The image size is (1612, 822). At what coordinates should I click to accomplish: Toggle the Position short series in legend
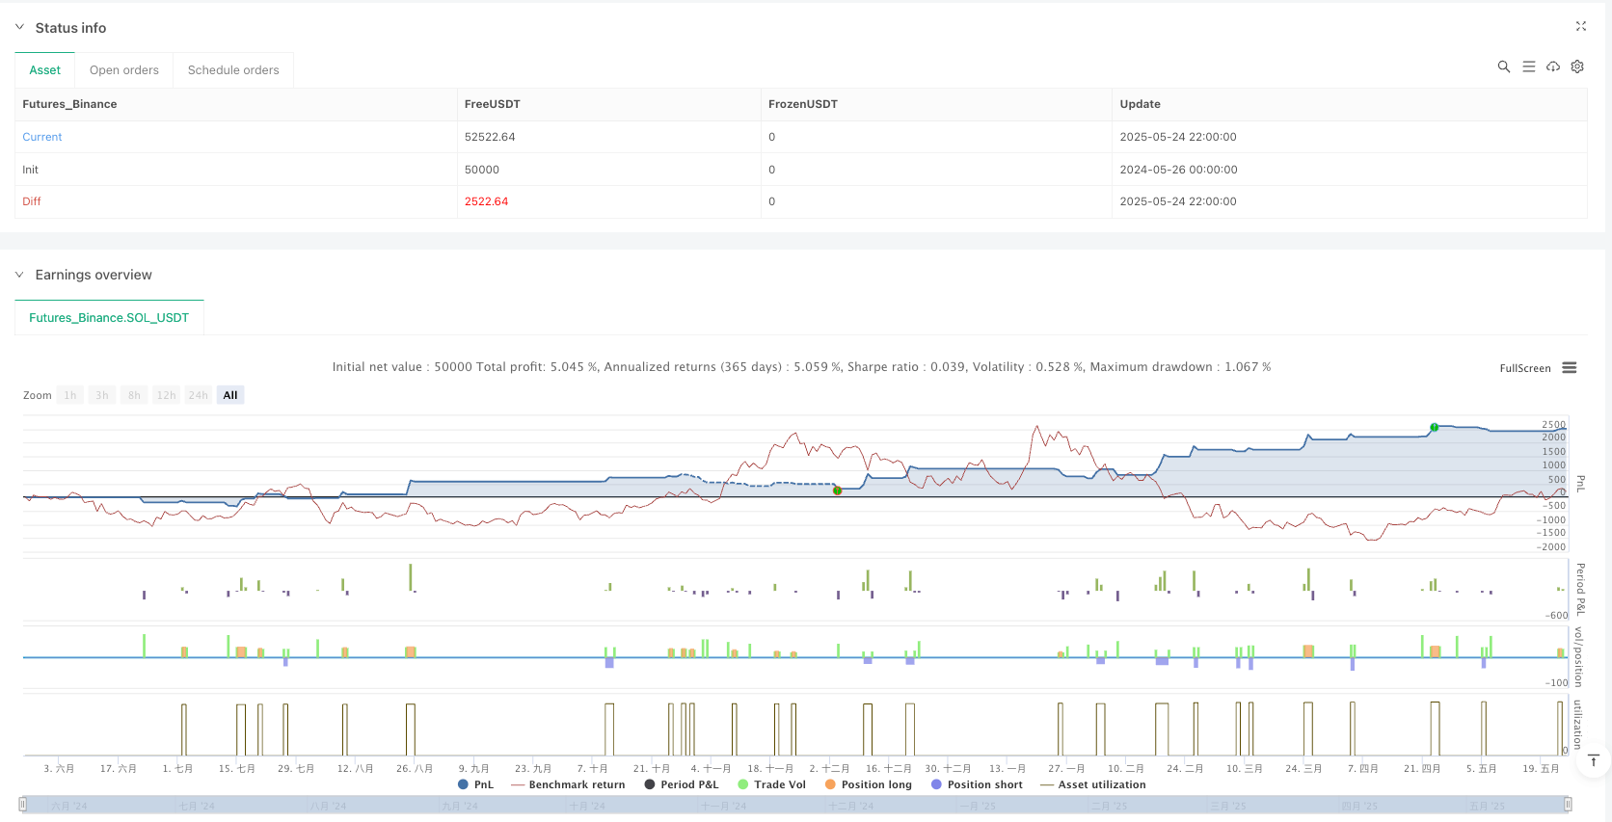pyautogui.click(x=977, y=784)
